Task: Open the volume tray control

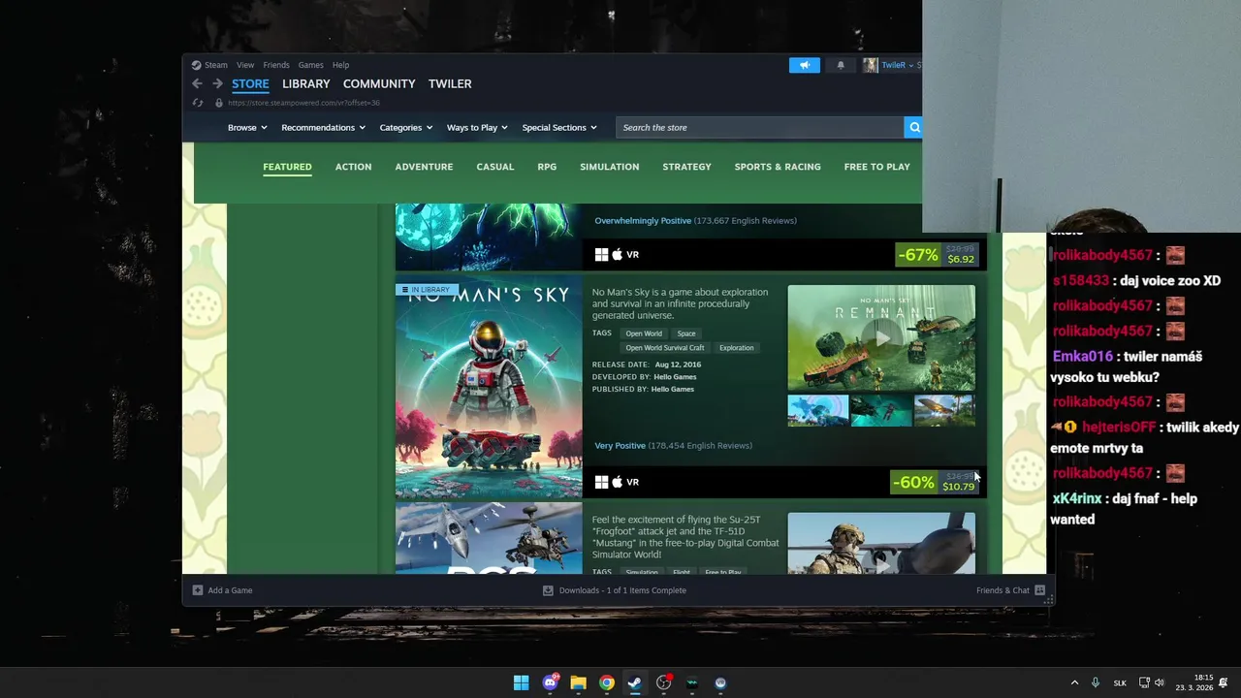Action: (1159, 682)
